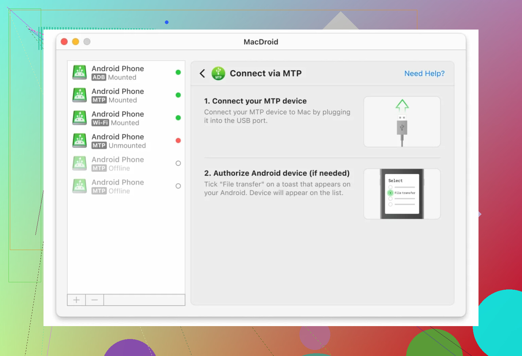Select the first Offline Android Phone icon
The image size is (522, 356).
click(x=80, y=163)
